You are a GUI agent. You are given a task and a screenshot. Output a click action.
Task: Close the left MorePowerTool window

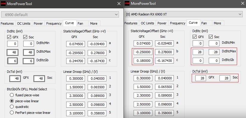(119, 4)
